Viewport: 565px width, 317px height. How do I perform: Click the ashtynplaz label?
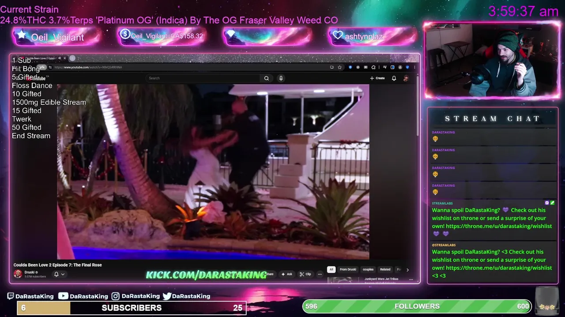[364, 37]
